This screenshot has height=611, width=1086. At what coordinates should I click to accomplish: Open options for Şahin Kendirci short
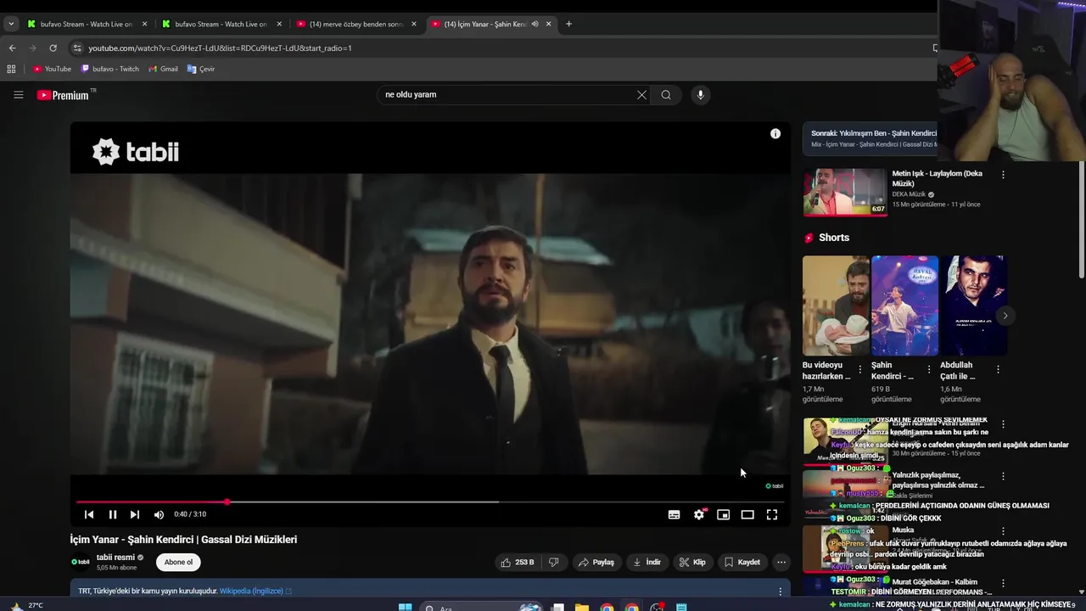point(929,370)
